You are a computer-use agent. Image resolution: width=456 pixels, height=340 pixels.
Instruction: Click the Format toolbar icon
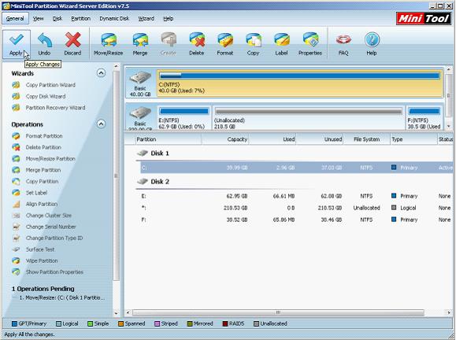pos(225,40)
